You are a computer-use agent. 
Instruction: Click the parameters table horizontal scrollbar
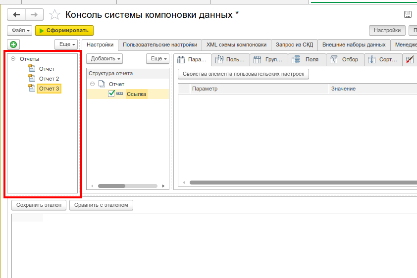tap(303, 183)
